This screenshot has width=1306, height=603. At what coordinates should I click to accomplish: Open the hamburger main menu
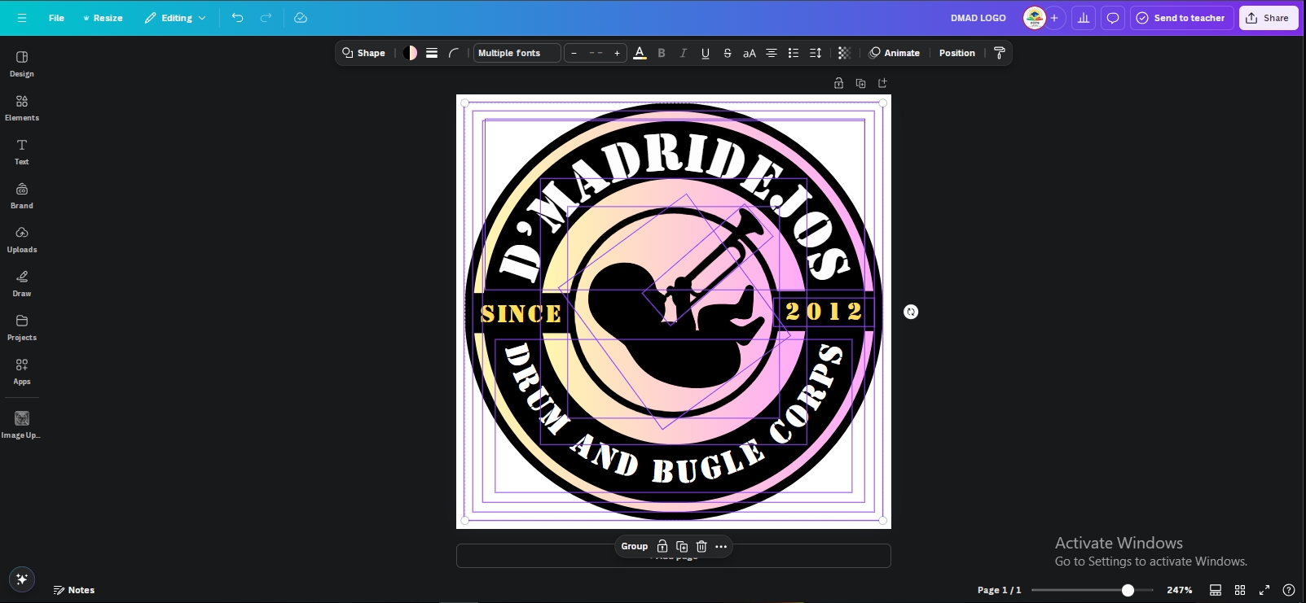[22, 18]
